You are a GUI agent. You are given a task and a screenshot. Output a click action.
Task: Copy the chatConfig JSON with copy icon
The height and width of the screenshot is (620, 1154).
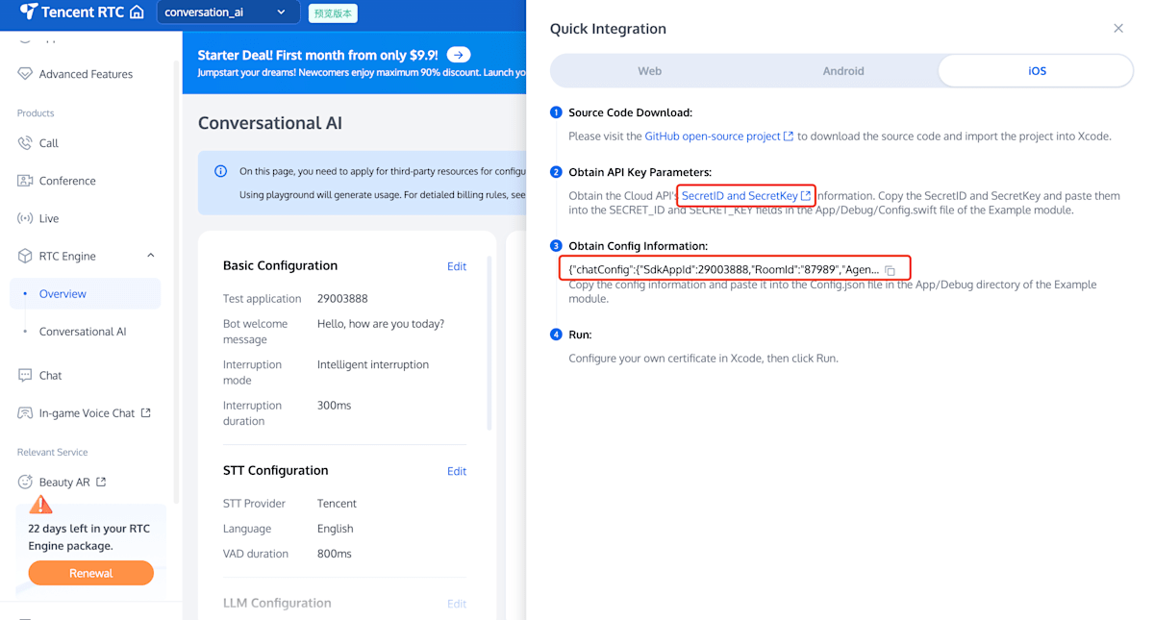click(891, 270)
